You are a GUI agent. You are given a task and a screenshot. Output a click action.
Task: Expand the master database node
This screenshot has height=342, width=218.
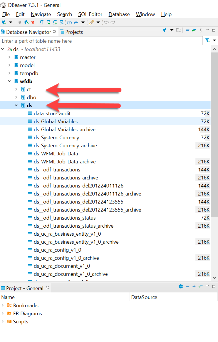(9, 57)
